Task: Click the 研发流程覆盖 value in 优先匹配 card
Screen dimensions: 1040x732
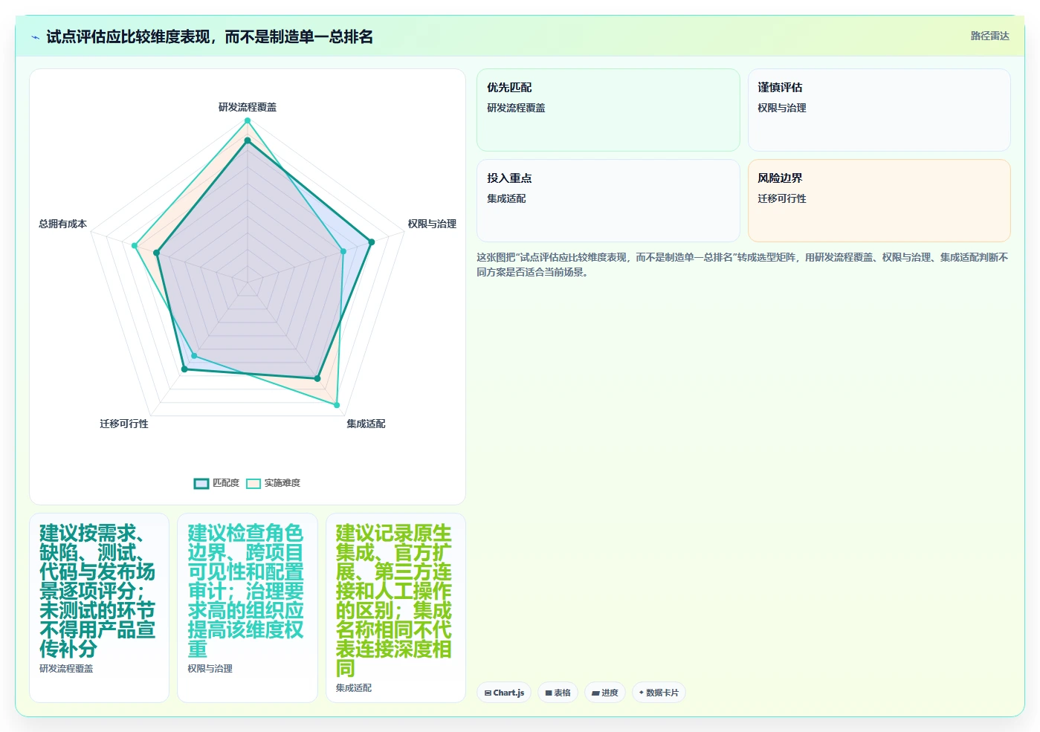Action: tap(516, 108)
